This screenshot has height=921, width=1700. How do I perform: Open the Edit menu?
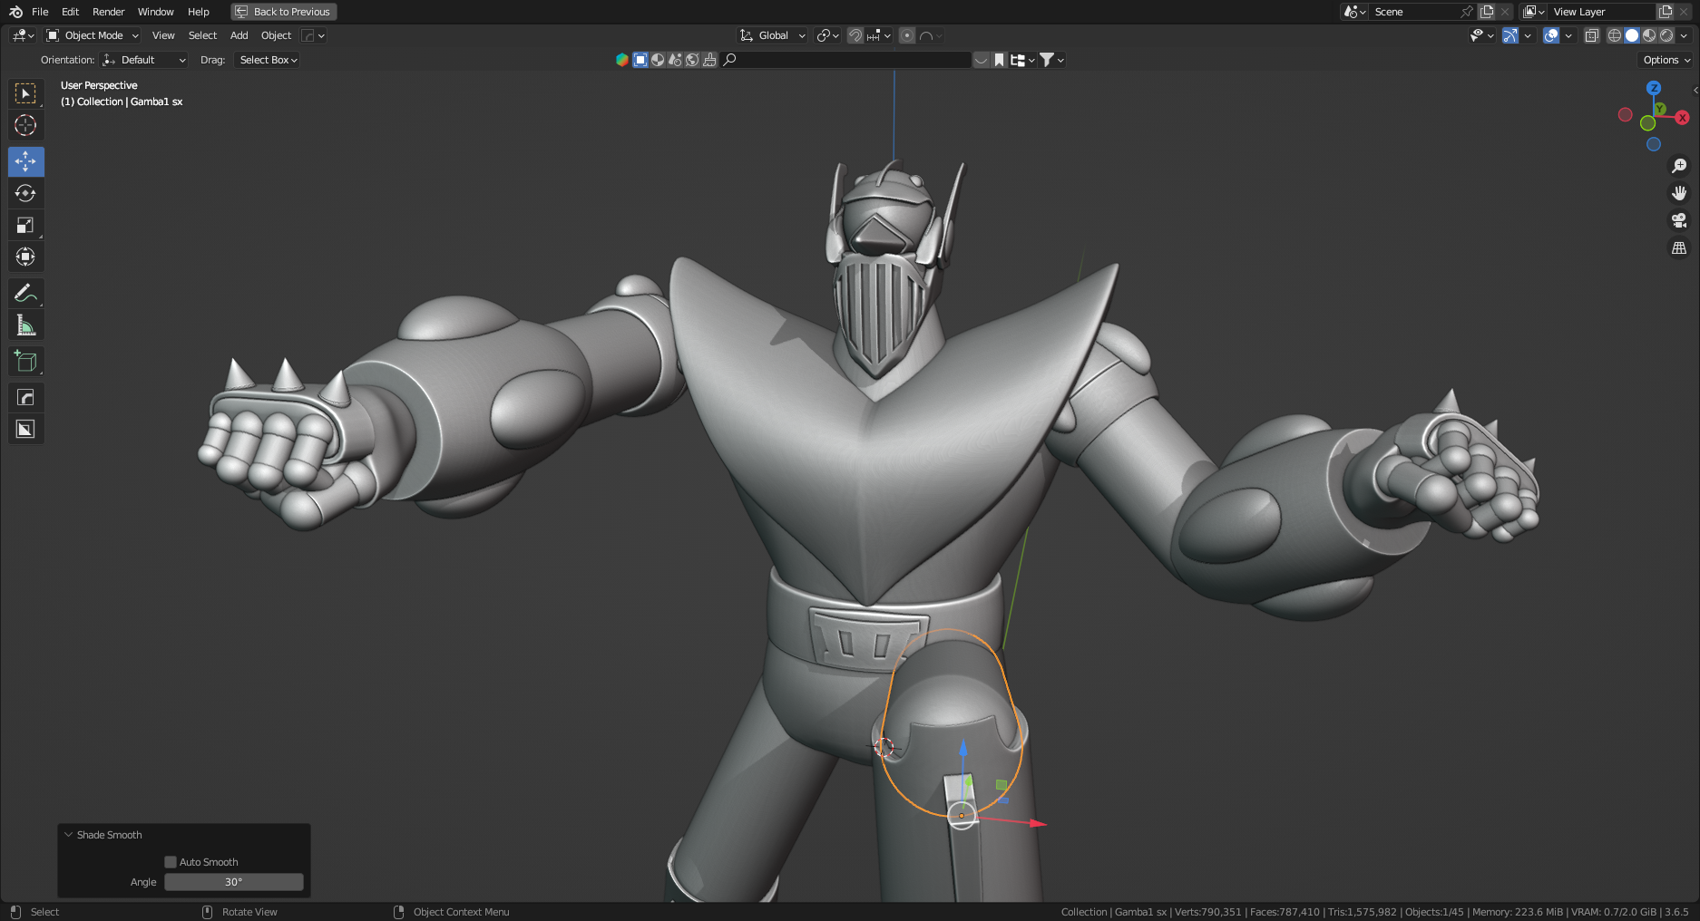[x=71, y=12]
